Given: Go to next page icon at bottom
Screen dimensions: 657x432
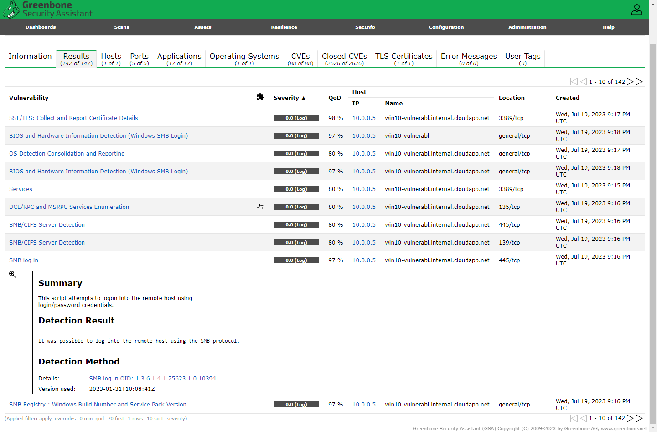Looking at the screenshot, I should pyautogui.click(x=630, y=418).
